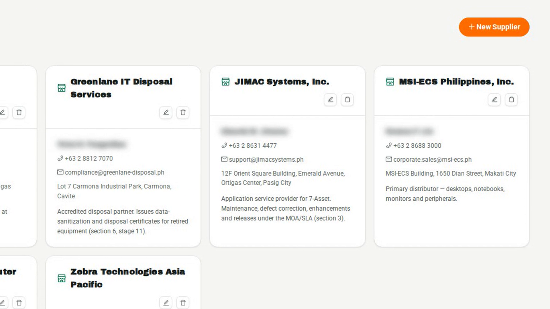Edit Zebra Technologies Asia Pacific supplier
The image size is (550, 309).
click(x=166, y=303)
